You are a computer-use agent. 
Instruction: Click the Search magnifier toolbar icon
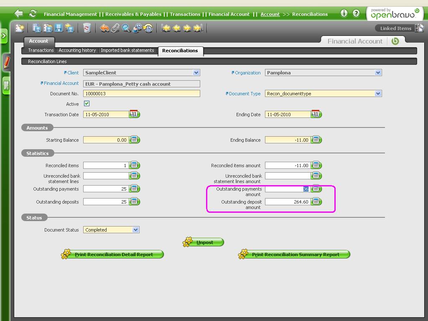click(126, 28)
